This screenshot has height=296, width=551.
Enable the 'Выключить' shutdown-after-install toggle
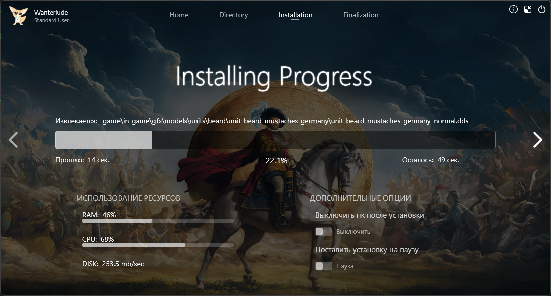click(323, 232)
